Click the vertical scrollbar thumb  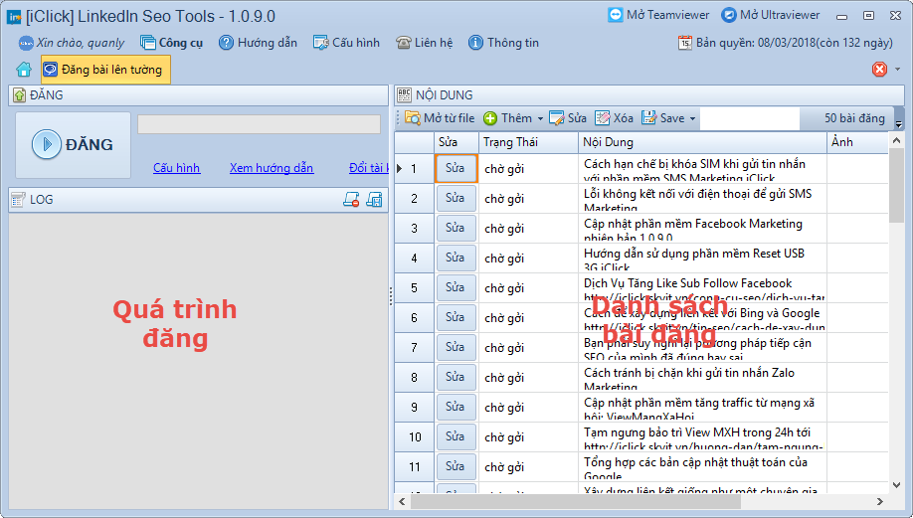tap(896, 186)
